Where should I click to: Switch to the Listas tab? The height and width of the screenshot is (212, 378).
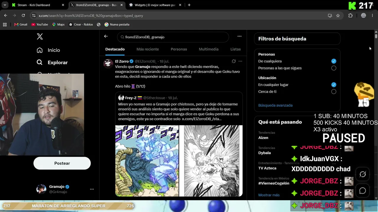click(x=235, y=49)
